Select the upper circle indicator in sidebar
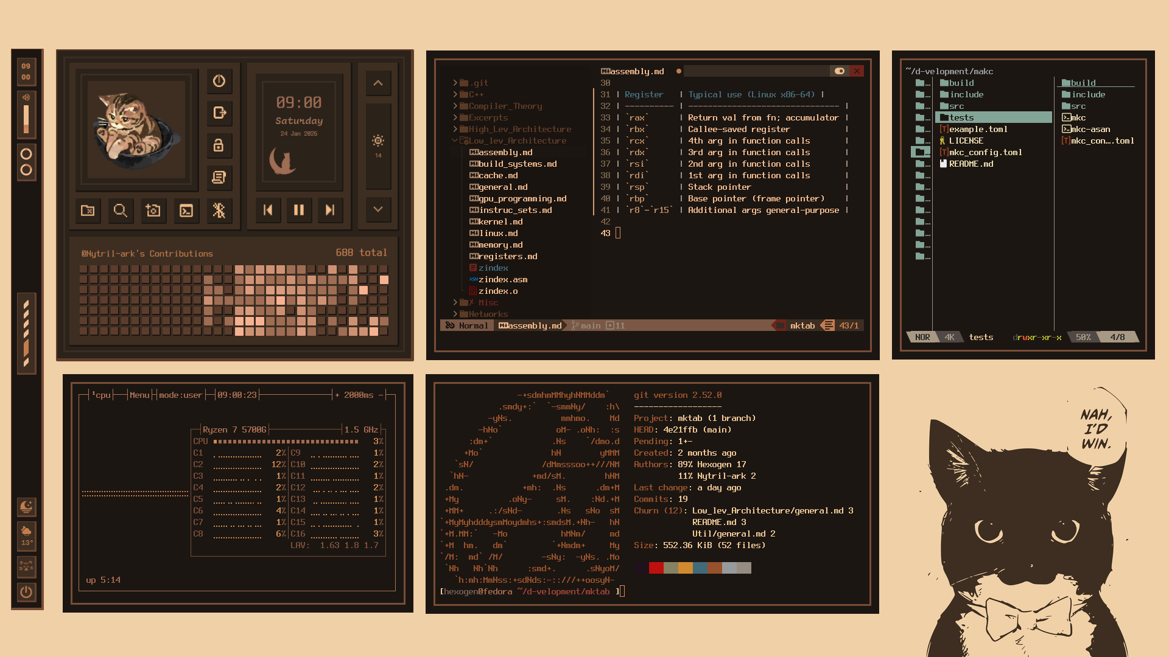The width and height of the screenshot is (1169, 657). (26, 154)
